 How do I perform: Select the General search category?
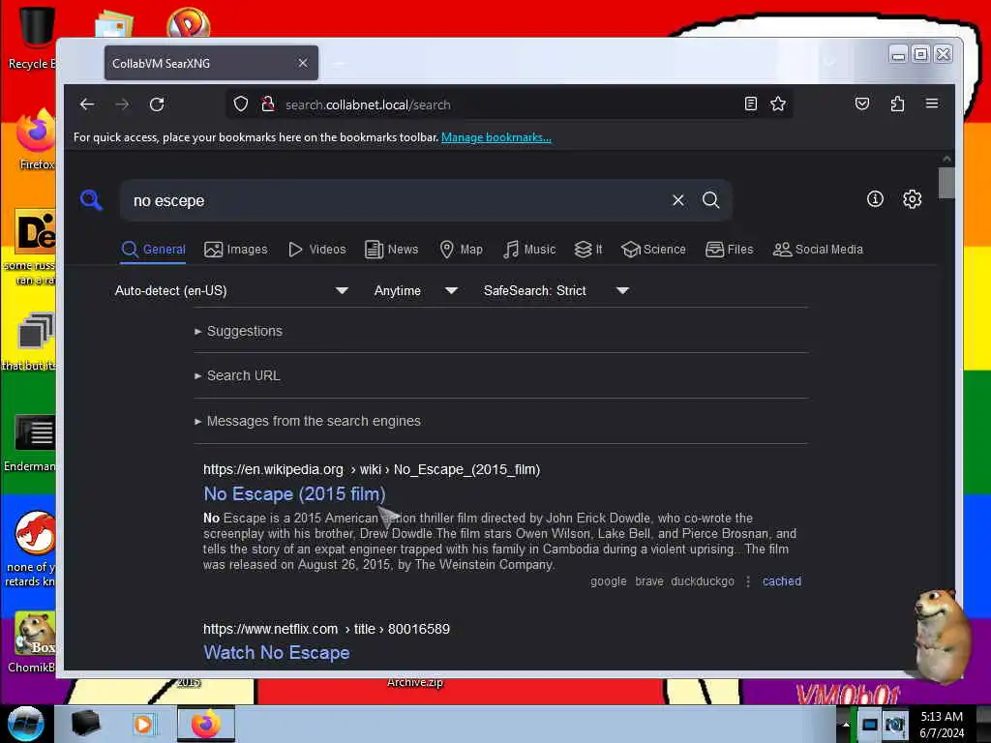pyautogui.click(x=154, y=250)
